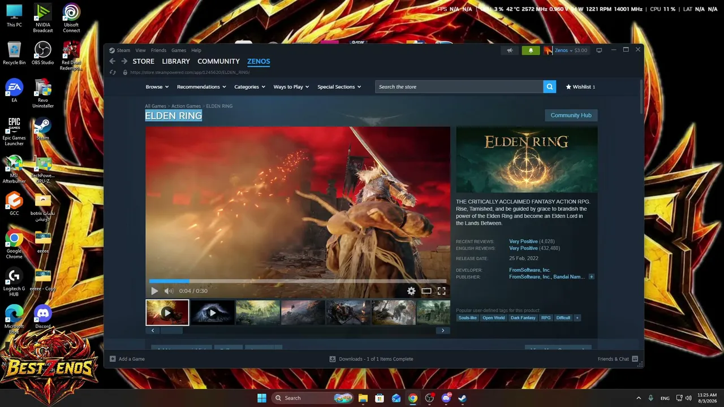The width and height of the screenshot is (724, 407).
Task: Play the Elden Ring trailer
Action: click(154, 291)
